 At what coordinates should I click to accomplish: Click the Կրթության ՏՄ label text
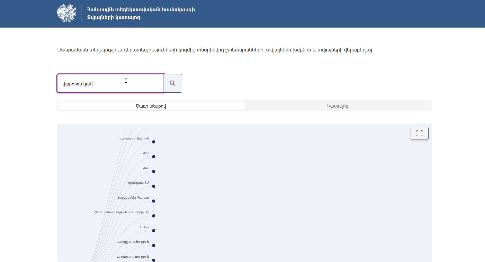pos(138,183)
